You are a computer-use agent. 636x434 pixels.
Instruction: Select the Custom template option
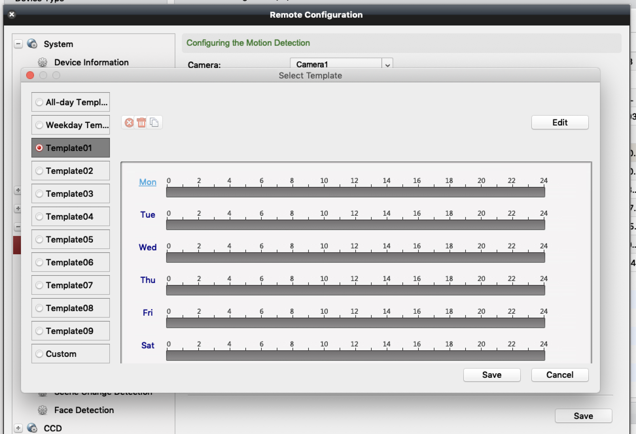(40, 354)
